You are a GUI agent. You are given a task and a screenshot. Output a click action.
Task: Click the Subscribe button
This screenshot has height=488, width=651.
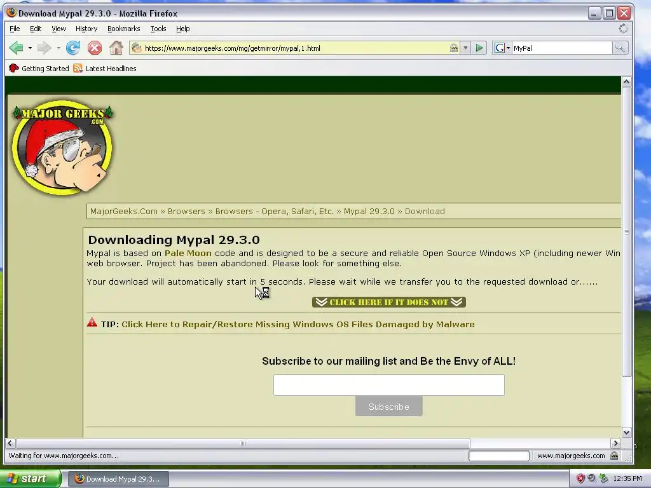click(389, 407)
